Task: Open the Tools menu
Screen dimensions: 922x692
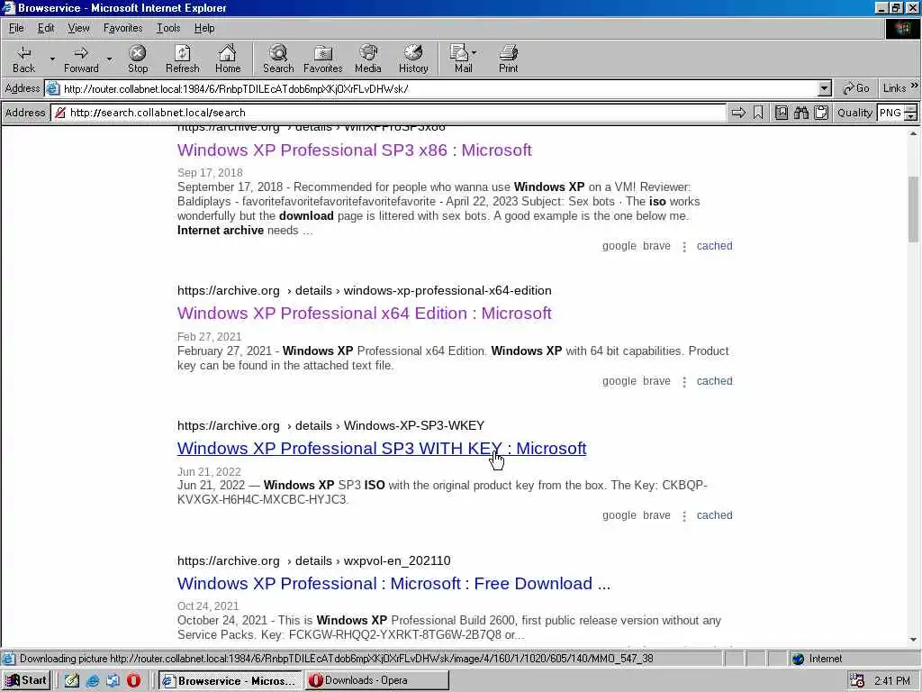Action: (x=168, y=28)
